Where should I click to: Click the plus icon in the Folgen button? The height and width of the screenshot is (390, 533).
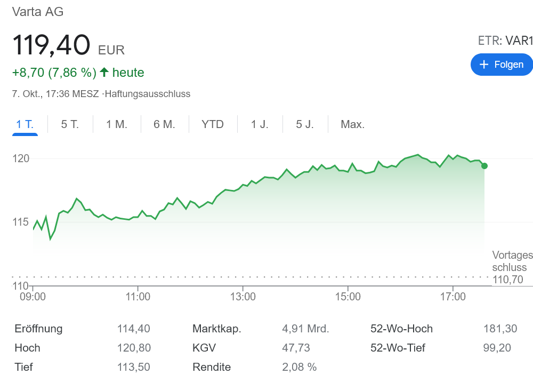pyautogui.click(x=484, y=65)
